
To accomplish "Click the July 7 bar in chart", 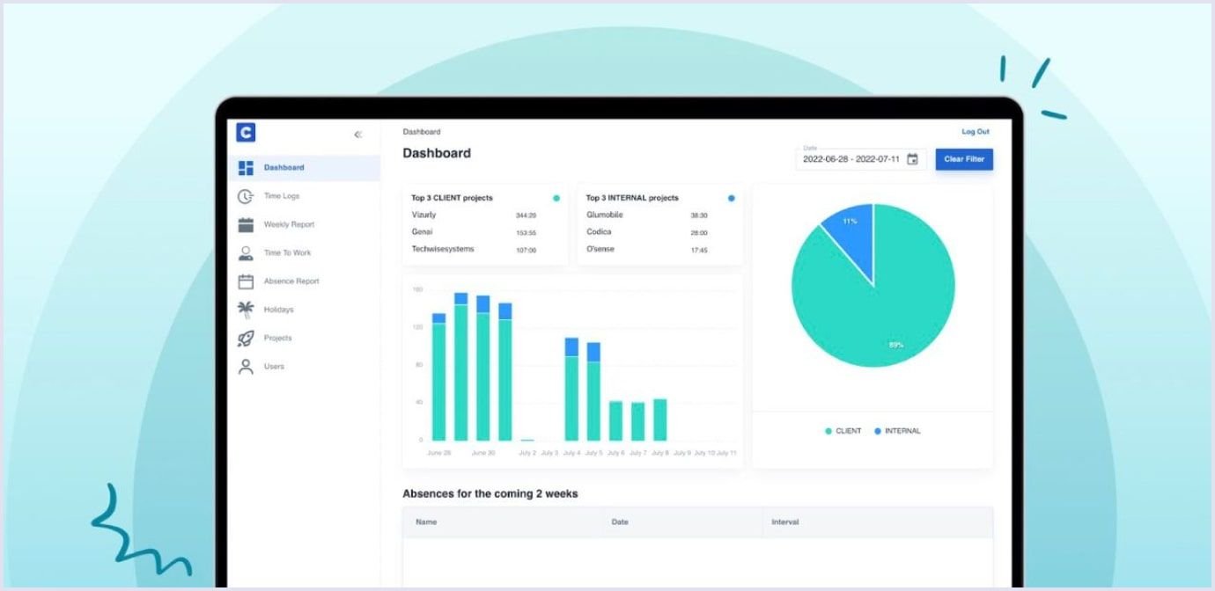I will (x=637, y=421).
